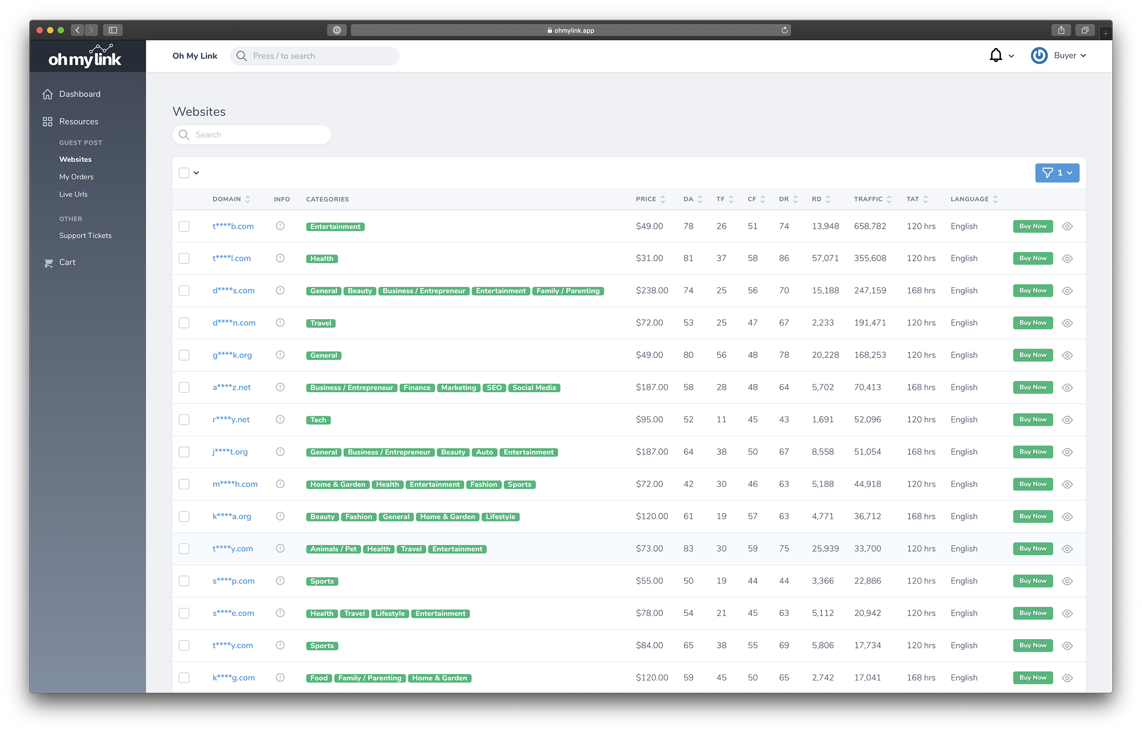Click Buy Now for d****n.com
Image resolution: width=1142 pixels, height=732 pixels.
point(1033,323)
